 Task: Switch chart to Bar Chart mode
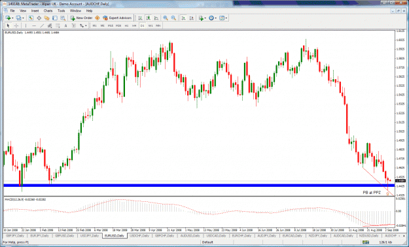140,18
